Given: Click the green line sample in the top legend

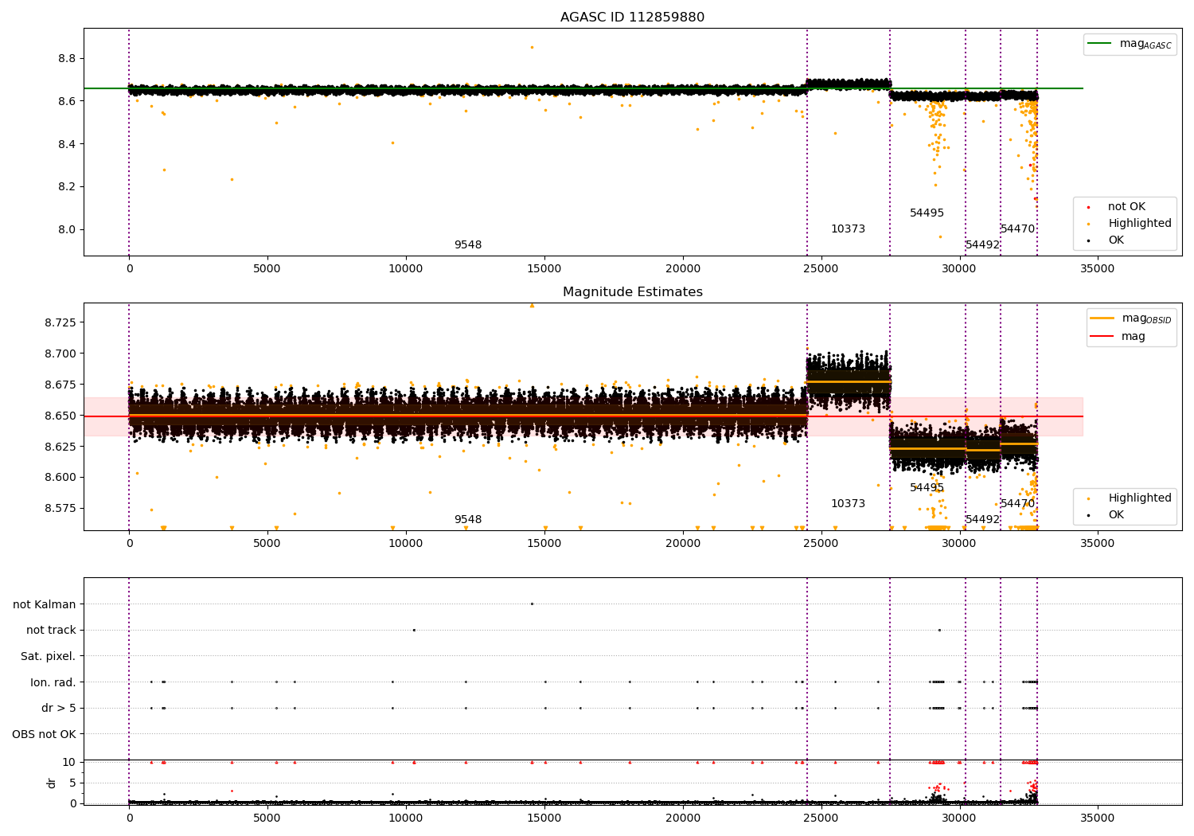Looking at the screenshot, I should [x=1101, y=44].
